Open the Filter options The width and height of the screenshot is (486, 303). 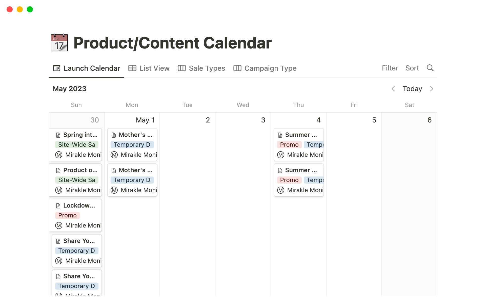[x=390, y=68]
